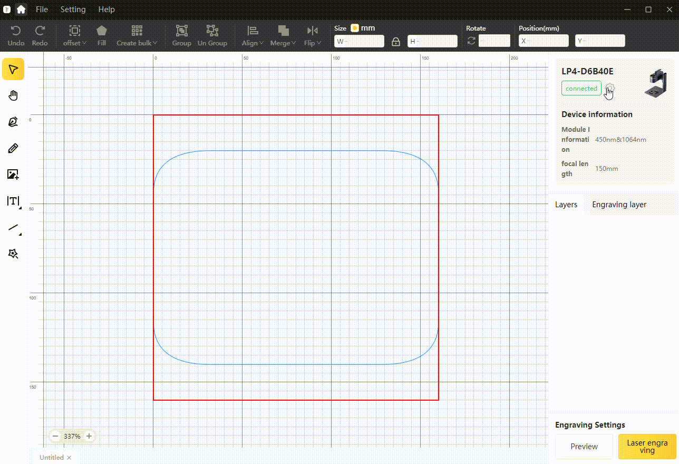
Task: Select the star magic tool
Action: 13,254
